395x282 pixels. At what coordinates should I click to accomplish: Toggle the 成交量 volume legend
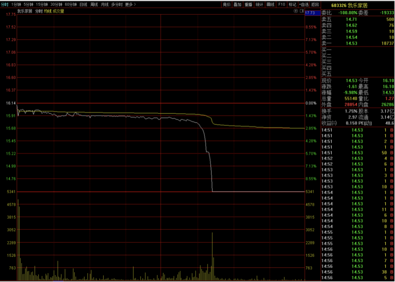(x=58, y=11)
